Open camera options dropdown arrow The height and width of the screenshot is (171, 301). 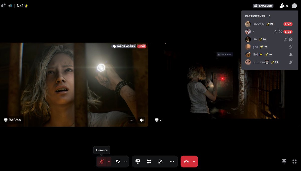125,161
